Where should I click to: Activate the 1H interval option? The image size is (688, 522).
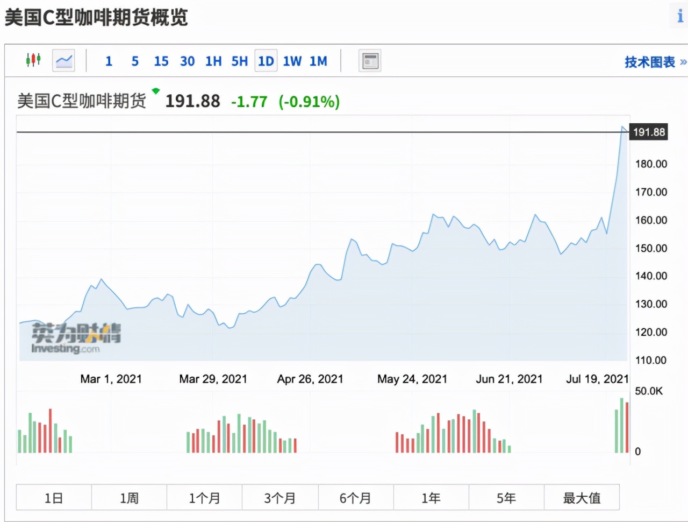click(213, 61)
